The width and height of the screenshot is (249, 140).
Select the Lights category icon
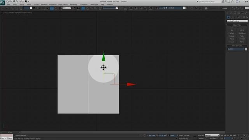point(235,17)
